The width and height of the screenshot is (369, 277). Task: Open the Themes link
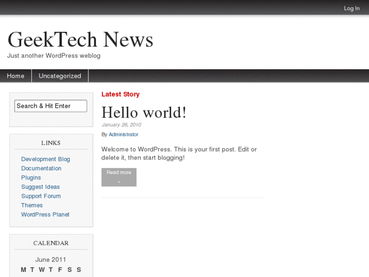click(x=32, y=205)
